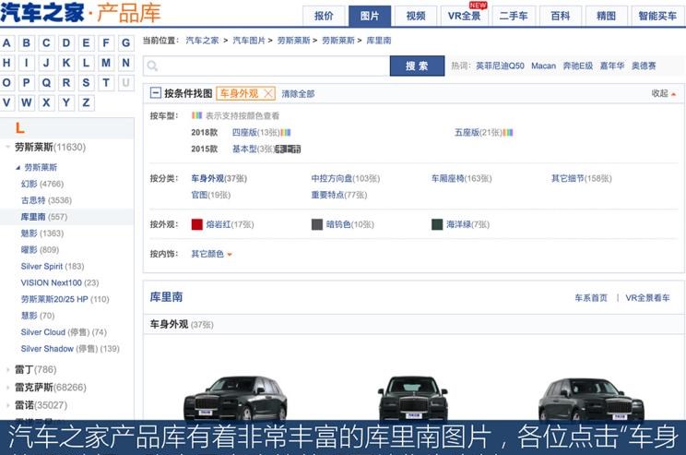Image resolution: width=686 pixels, height=455 pixels.
Task: Open hot keyword Macan
Action: [543, 66]
